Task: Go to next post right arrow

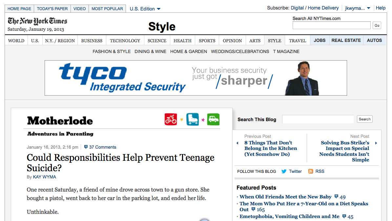Action: 376,143
